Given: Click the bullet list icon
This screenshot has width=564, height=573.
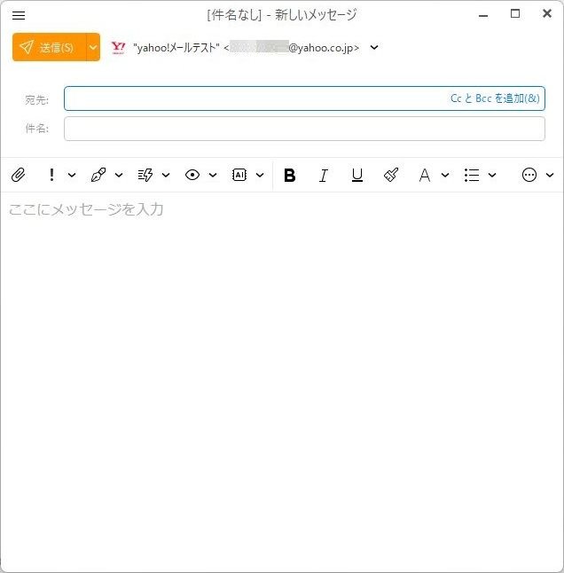Looking at the screenshot, I should click(x=472, y=176).
